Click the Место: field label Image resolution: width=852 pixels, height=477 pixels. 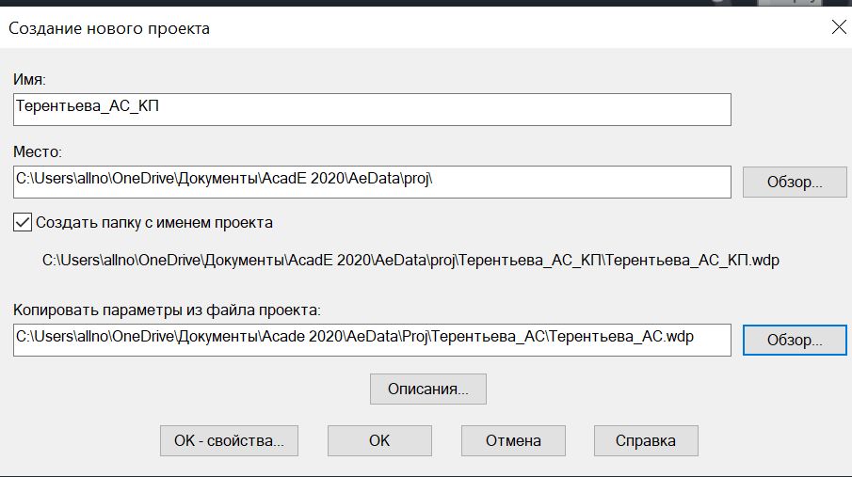(38, 151)
